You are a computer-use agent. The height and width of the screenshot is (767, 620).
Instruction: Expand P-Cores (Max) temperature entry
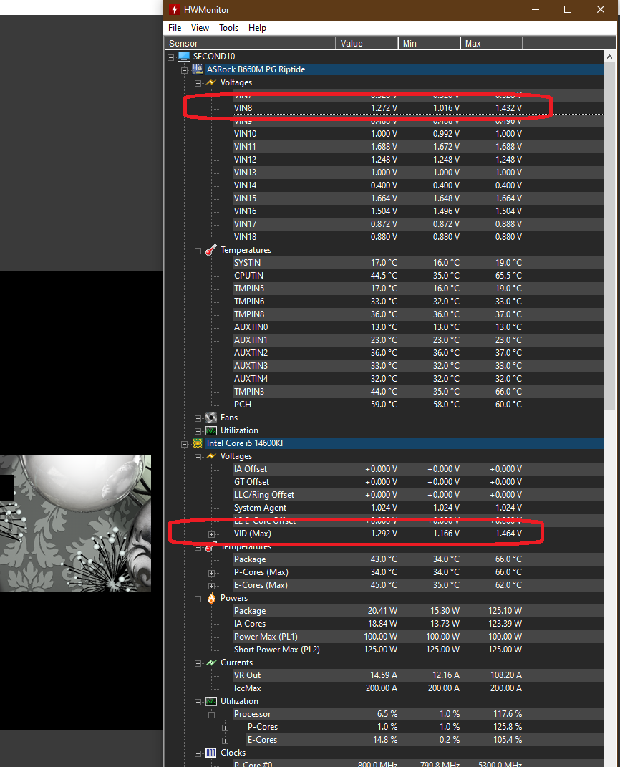coord(212,573)
